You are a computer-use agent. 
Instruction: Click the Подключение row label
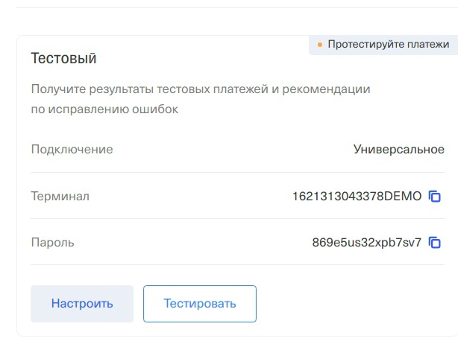coord(72,149)
